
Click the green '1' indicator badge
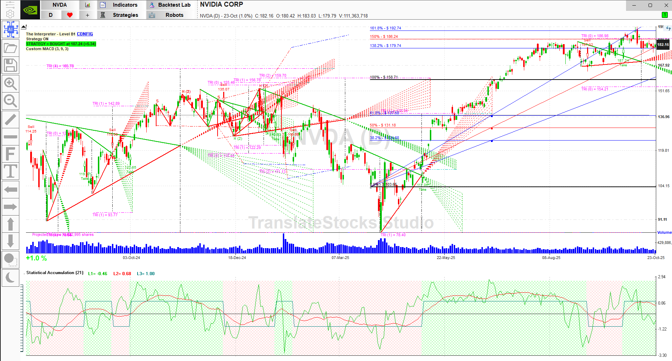coord(664,15)
